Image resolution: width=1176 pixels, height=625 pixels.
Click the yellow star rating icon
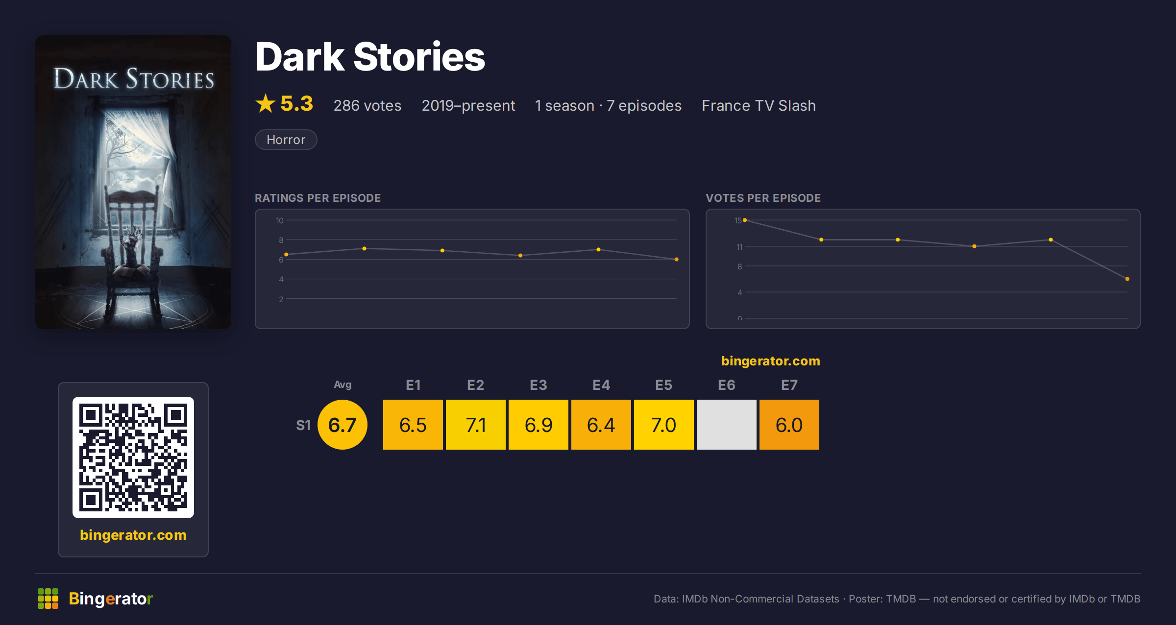pos(266,103)
